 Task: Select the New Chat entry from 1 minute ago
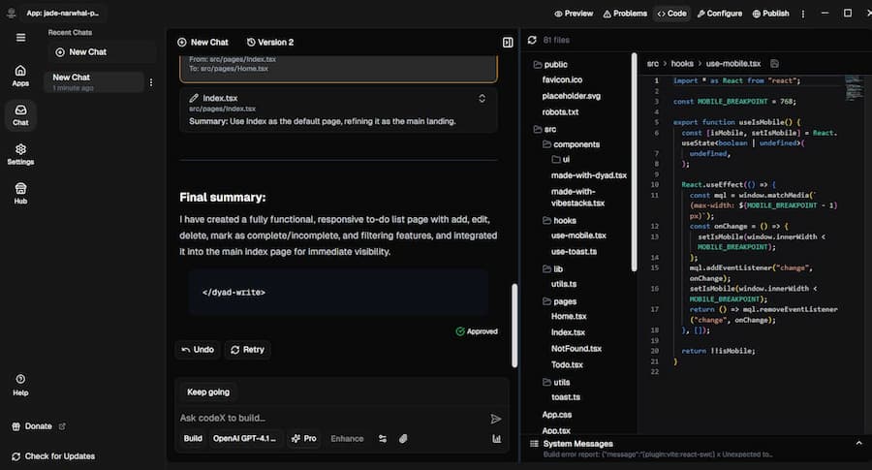[x=93, y=82]
